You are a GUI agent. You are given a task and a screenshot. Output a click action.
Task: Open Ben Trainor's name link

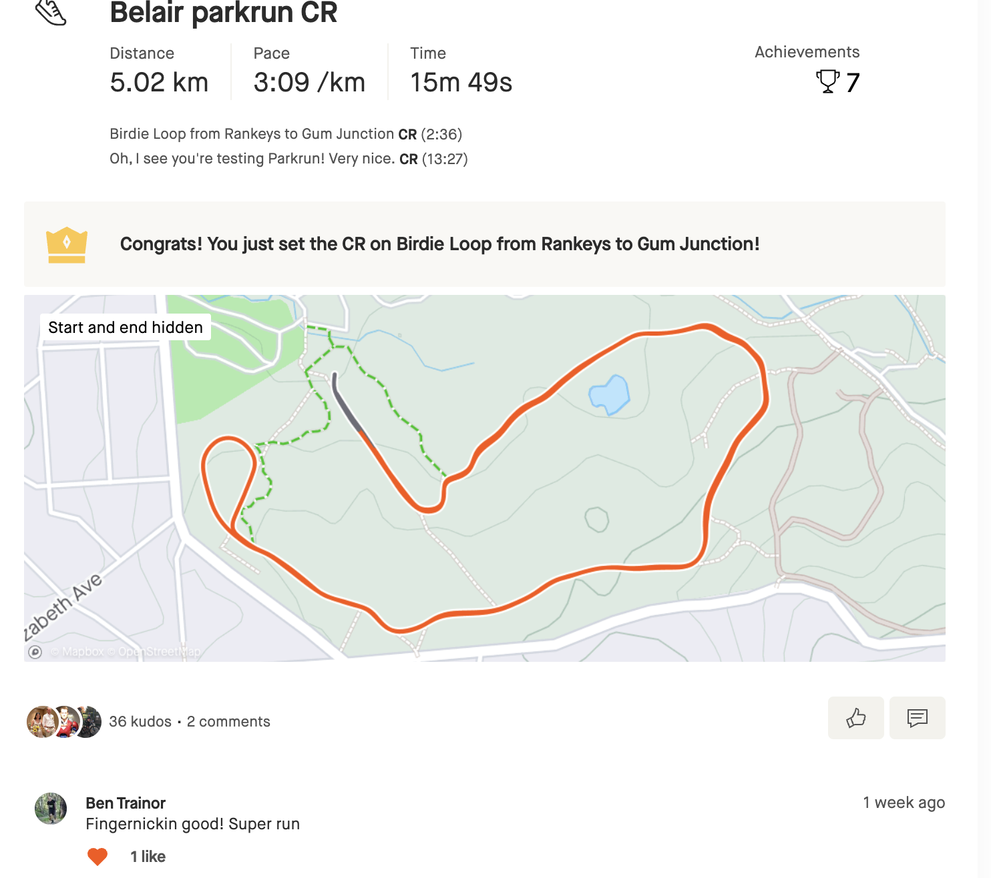click(127, 803)
